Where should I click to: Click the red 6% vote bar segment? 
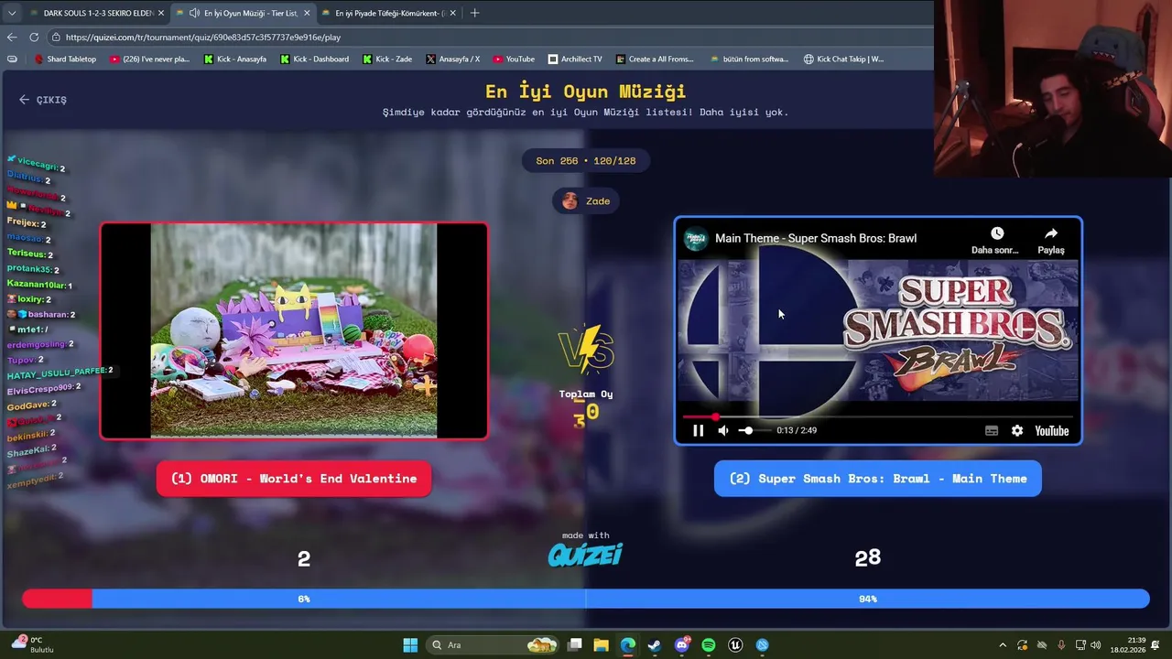pos(57,599)
